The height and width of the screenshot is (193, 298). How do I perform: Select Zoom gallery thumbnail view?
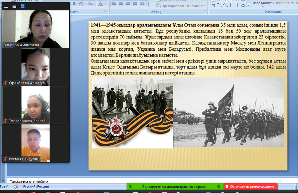[x=22, y=6]
